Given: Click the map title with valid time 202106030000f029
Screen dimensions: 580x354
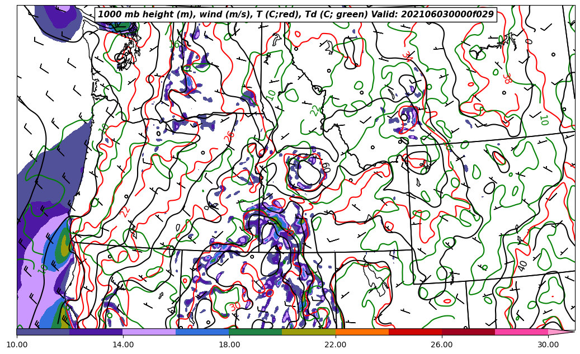Looking at the screenshot, I should click(295, 15).
